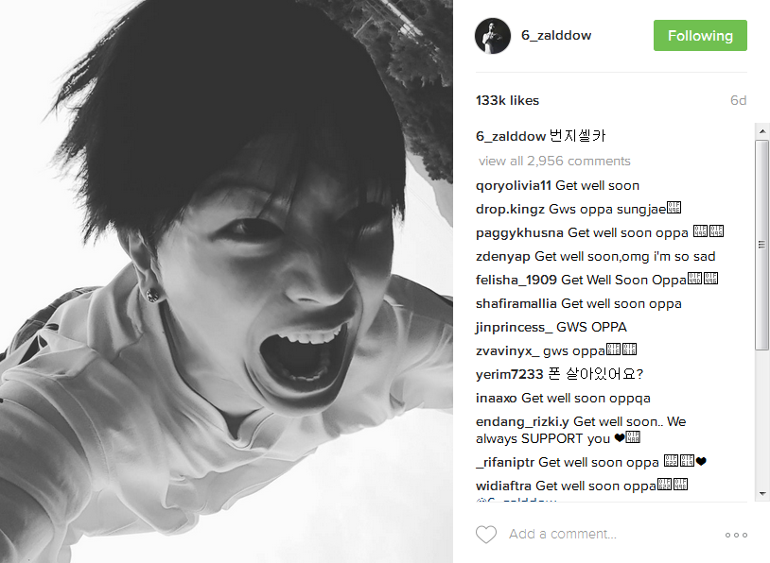Open 6_zalddow username in the header
This screenshot has width=770, height=563.
click(556, 35)
